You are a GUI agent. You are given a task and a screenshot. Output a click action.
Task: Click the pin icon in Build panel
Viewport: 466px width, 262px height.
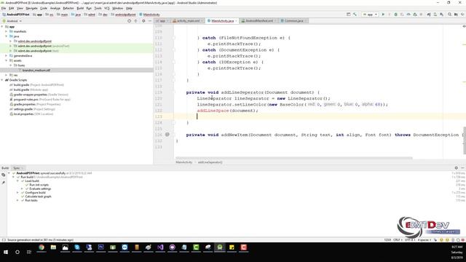point(3,182)
